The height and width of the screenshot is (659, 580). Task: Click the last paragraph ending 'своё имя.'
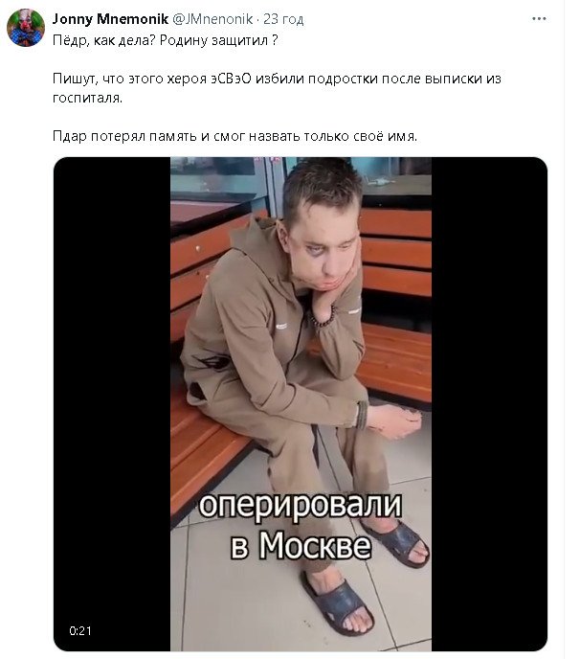point(234,136)
